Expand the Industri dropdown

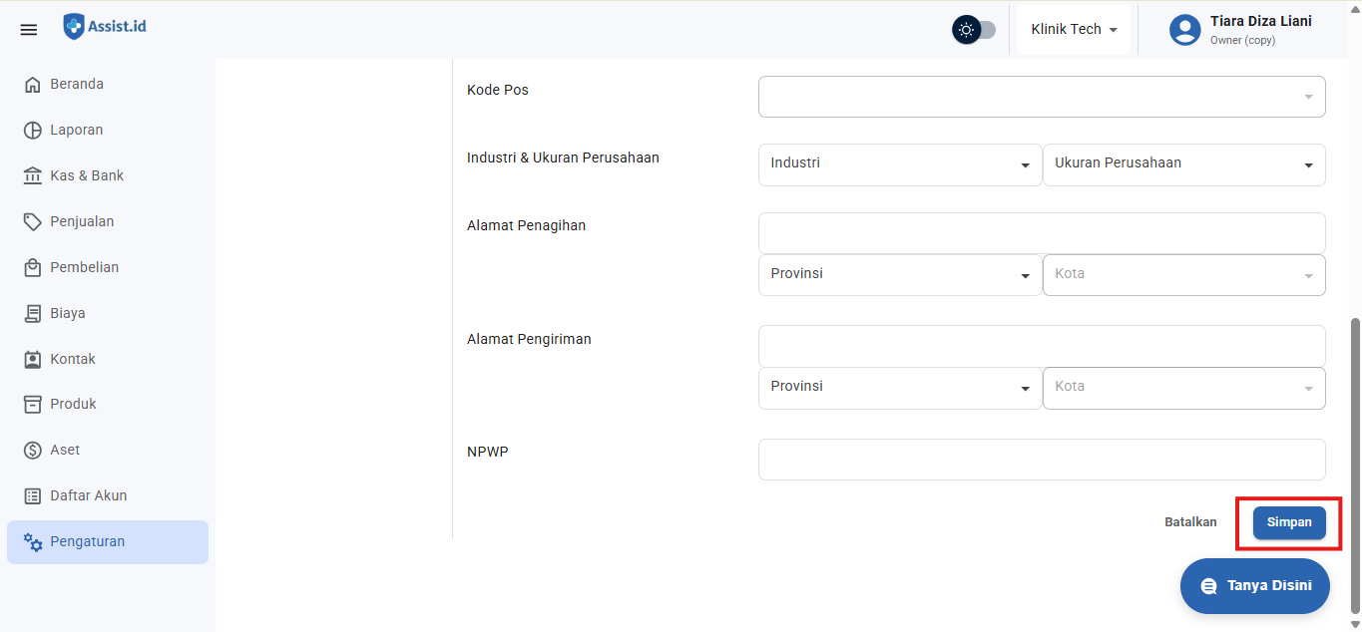(899, 164)
